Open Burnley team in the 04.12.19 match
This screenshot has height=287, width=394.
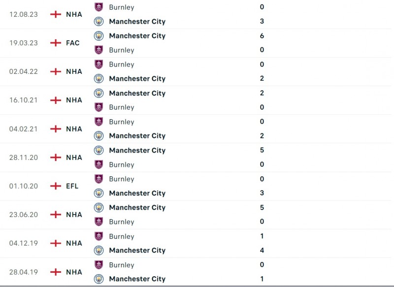click(x=122, y=236)
